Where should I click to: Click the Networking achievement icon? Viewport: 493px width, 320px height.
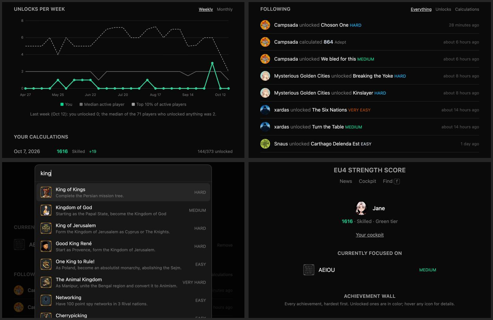(46, 300)
